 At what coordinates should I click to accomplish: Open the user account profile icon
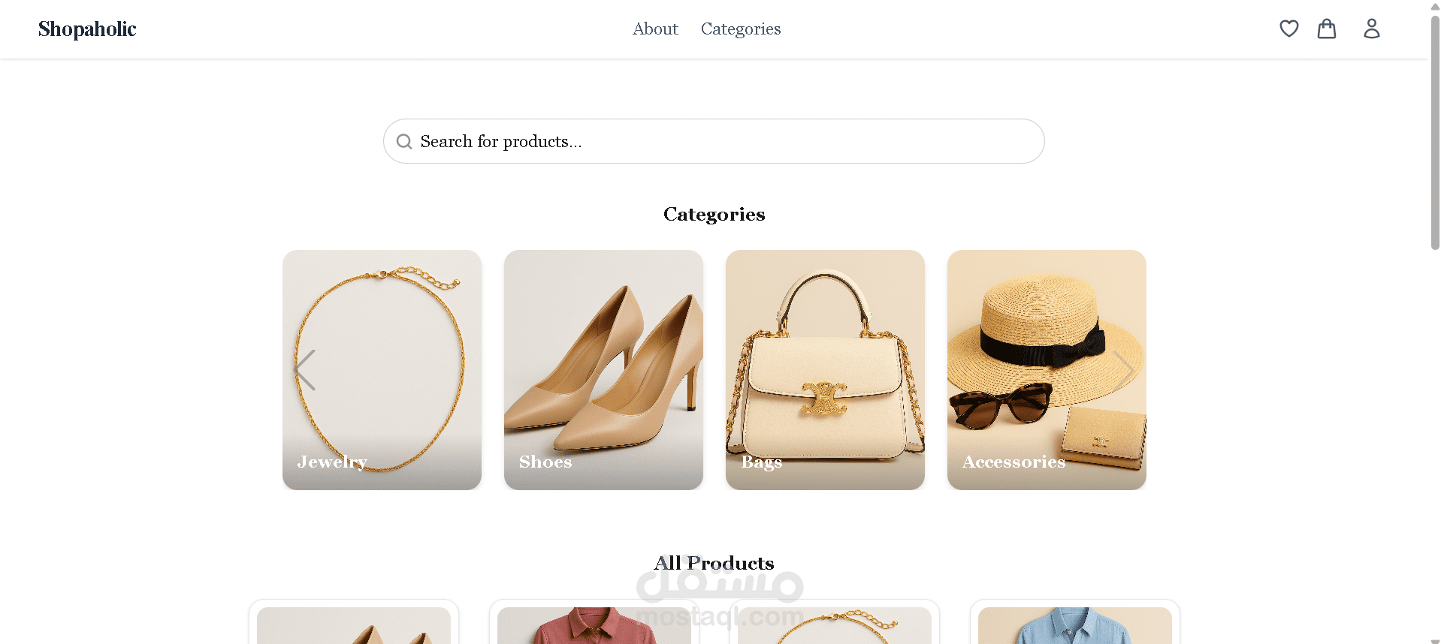pyautogui.click(x=1372, y=29)
